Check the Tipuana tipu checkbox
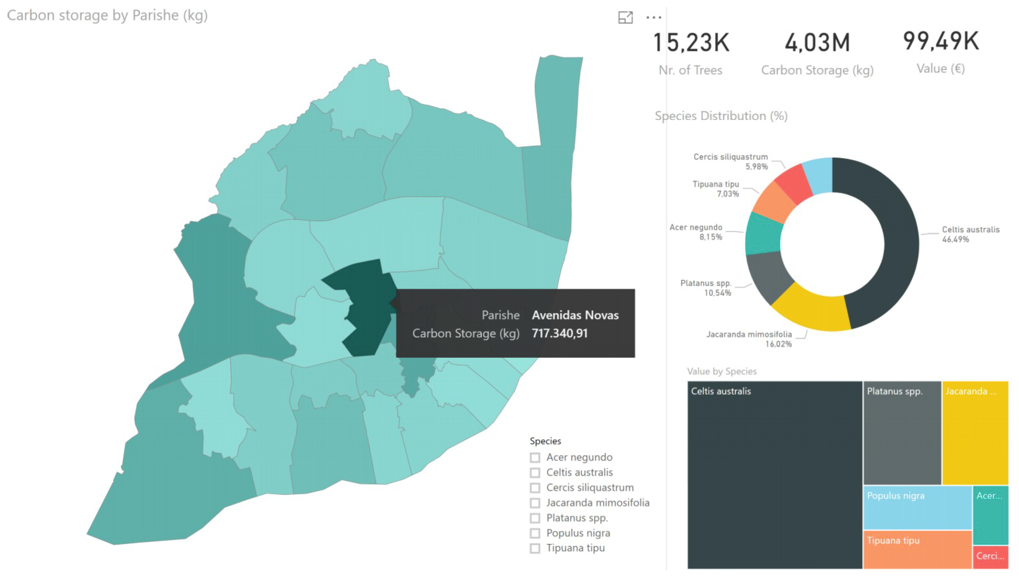The image size is (1019, 578). (535, 548)
